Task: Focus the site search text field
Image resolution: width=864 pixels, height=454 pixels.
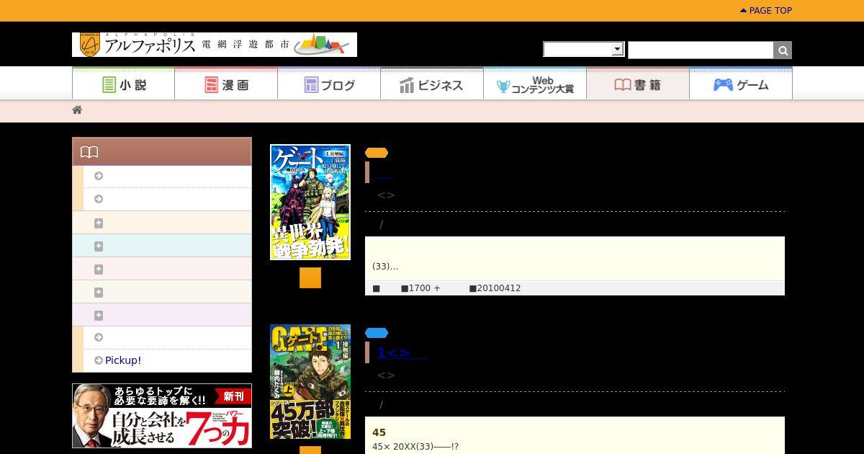Action: click(701, 50)
